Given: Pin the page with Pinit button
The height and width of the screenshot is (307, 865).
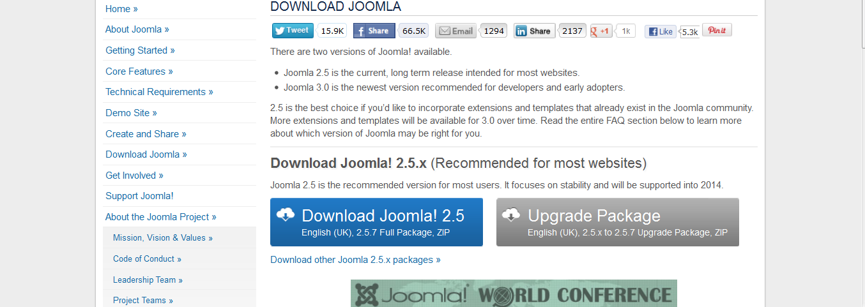Looking at the screenshot, I should coord(717,30).
